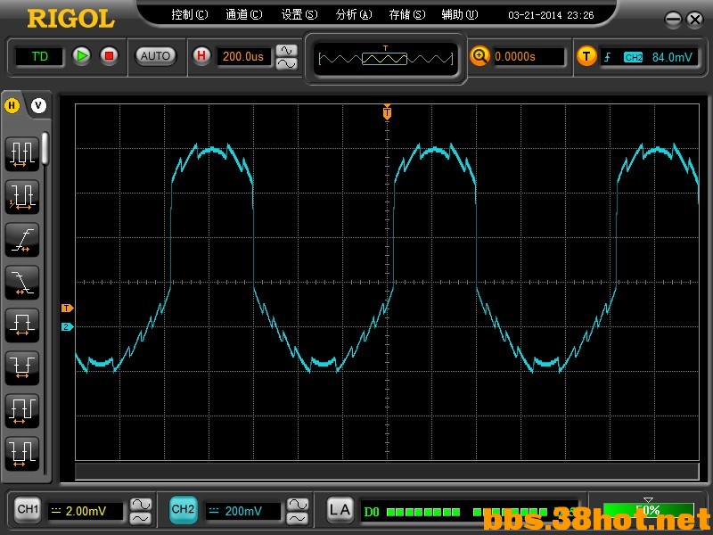
Task: Click the 0.0000s horizontal offset field
Action: 529,56
